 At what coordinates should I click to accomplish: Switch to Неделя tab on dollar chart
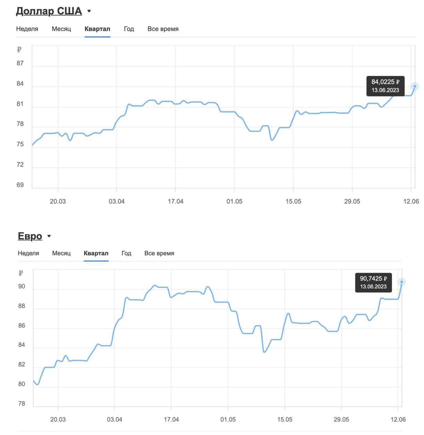[27, 29]
